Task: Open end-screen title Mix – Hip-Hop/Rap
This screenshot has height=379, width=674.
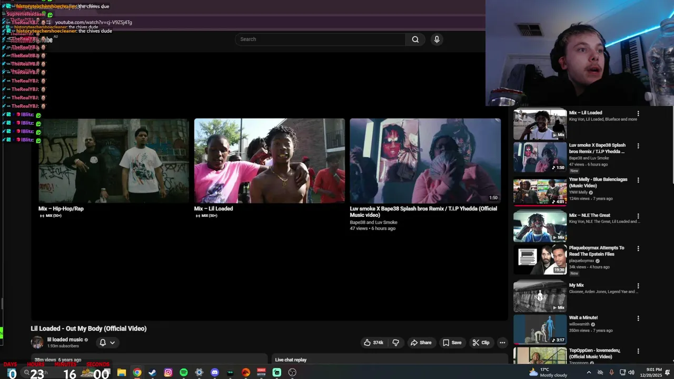Action: (x=61, y=208)
